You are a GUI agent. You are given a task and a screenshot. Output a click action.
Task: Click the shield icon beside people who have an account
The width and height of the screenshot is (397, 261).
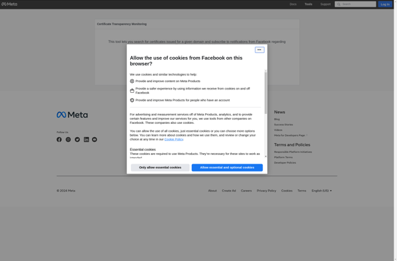132,100
